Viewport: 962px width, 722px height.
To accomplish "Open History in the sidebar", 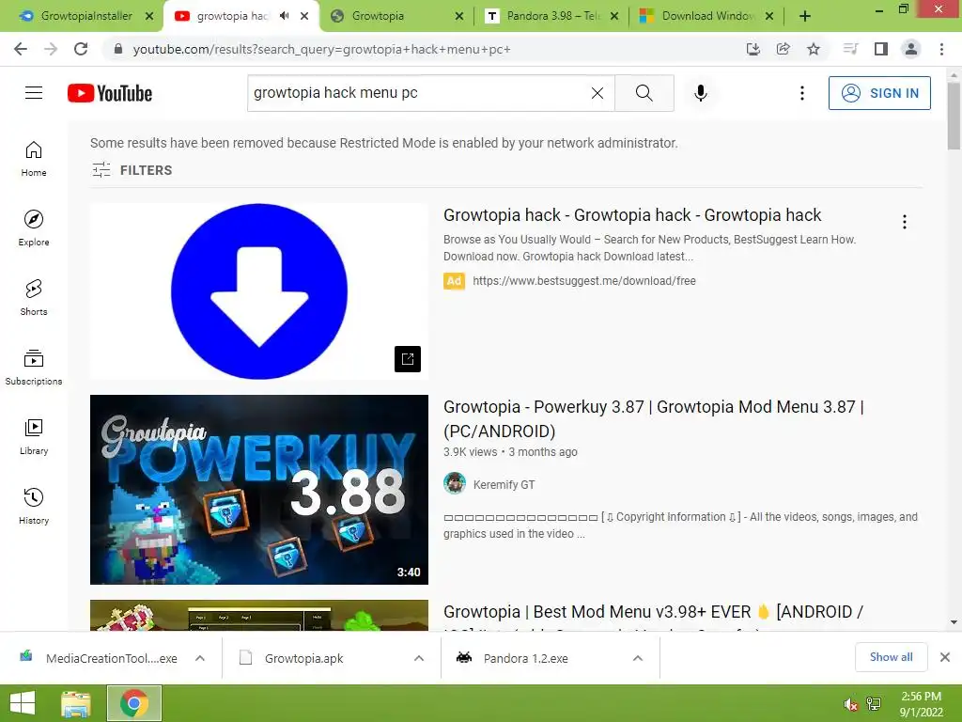I will click(x=34, y=507).
